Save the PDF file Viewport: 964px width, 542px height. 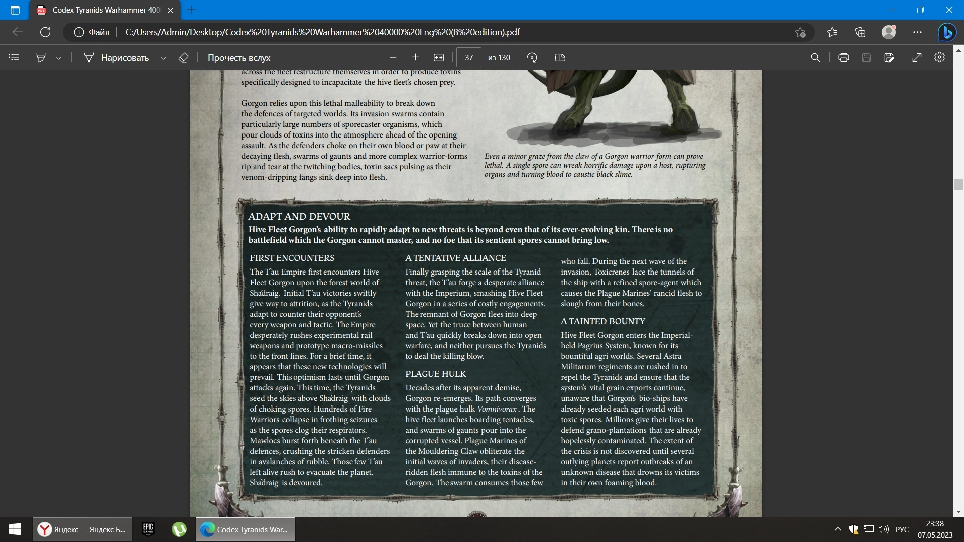[866, 58]
